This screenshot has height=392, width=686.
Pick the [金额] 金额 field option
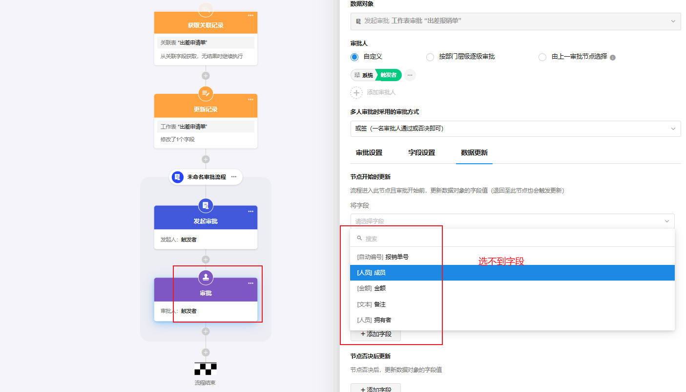512,288
